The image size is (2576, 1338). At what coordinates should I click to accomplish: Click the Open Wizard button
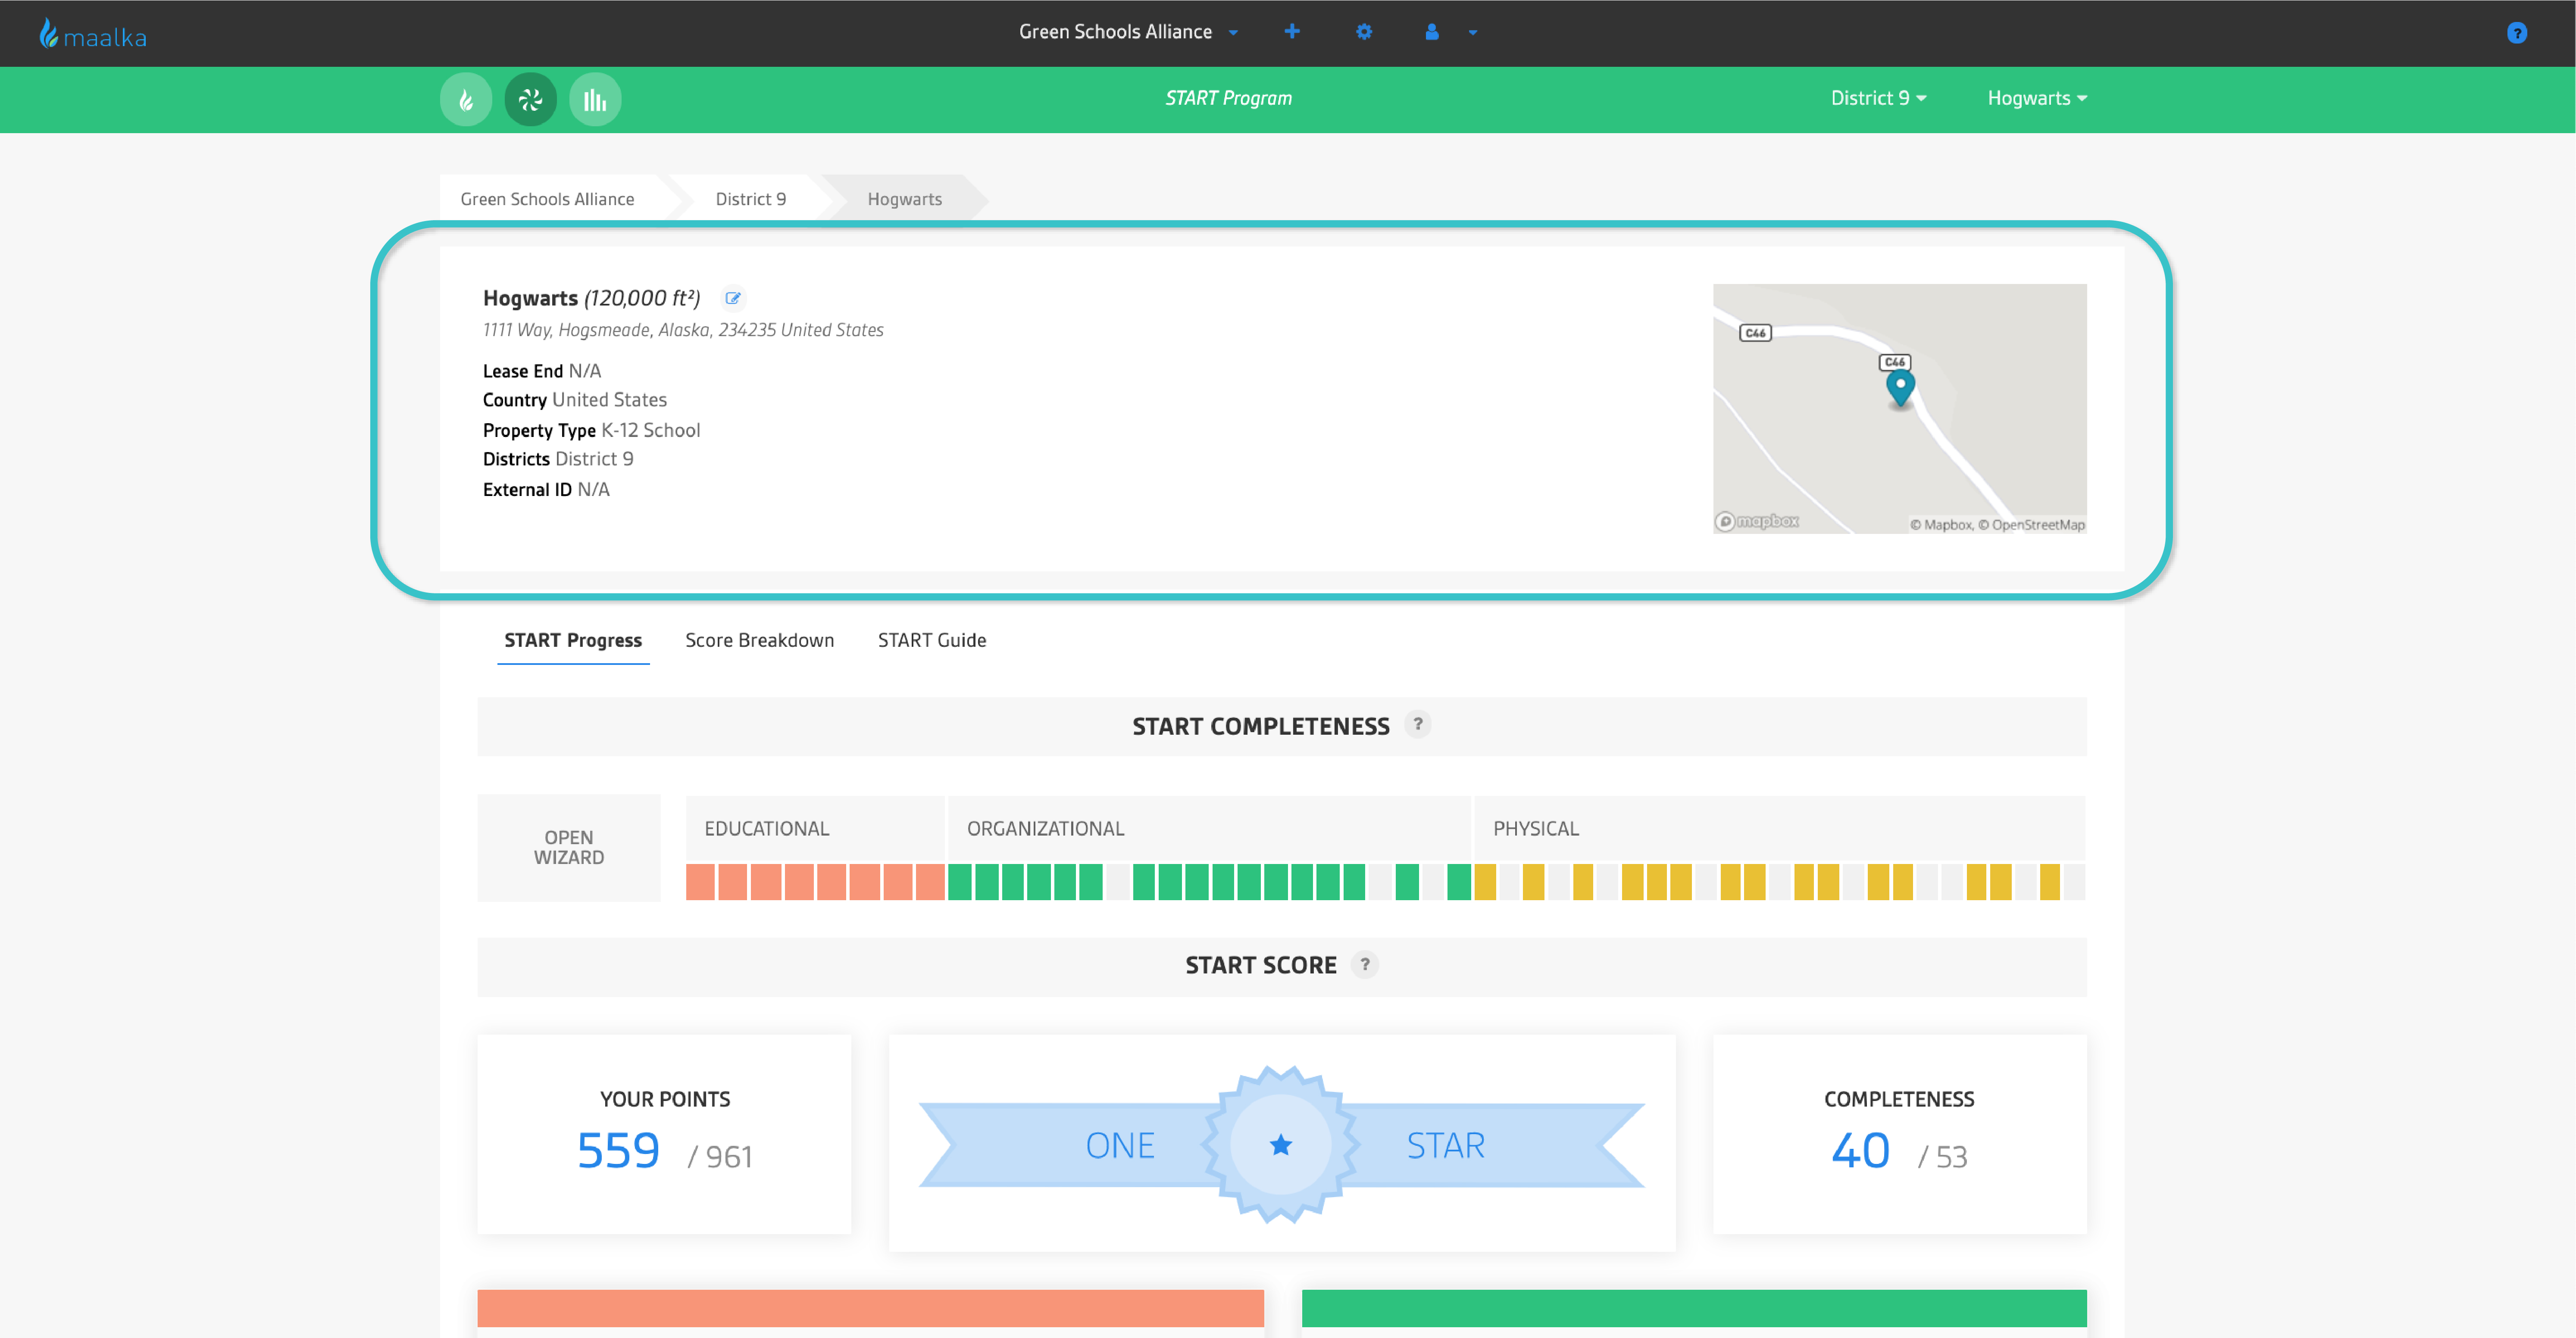coord(569,848)
